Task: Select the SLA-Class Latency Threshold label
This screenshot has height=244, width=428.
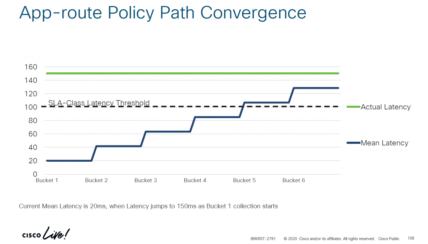Action: click(x=99, y=103)
